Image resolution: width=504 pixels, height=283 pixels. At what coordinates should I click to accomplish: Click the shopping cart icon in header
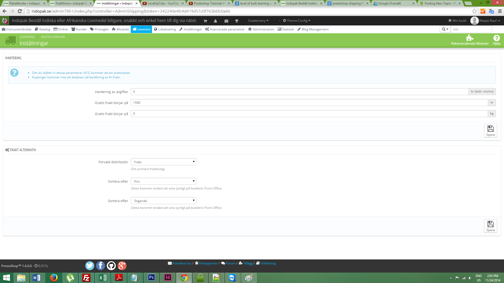205,21
